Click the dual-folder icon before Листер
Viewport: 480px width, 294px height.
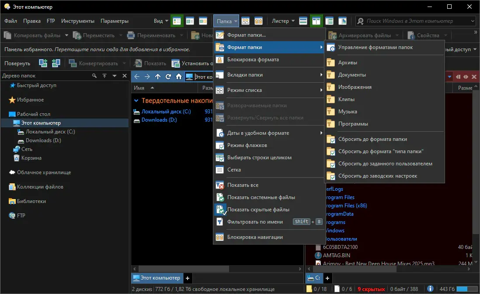259,21
